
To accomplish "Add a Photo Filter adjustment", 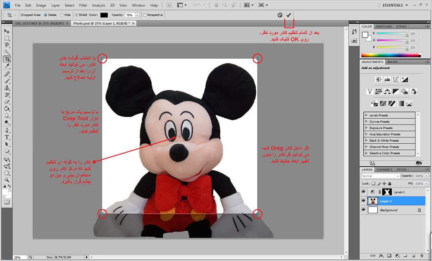I will [x=405, y=92].
